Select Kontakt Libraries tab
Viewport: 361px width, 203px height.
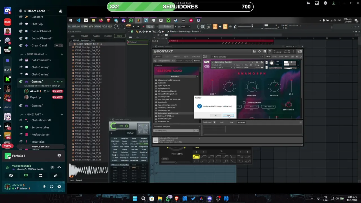tap(158, 57)
